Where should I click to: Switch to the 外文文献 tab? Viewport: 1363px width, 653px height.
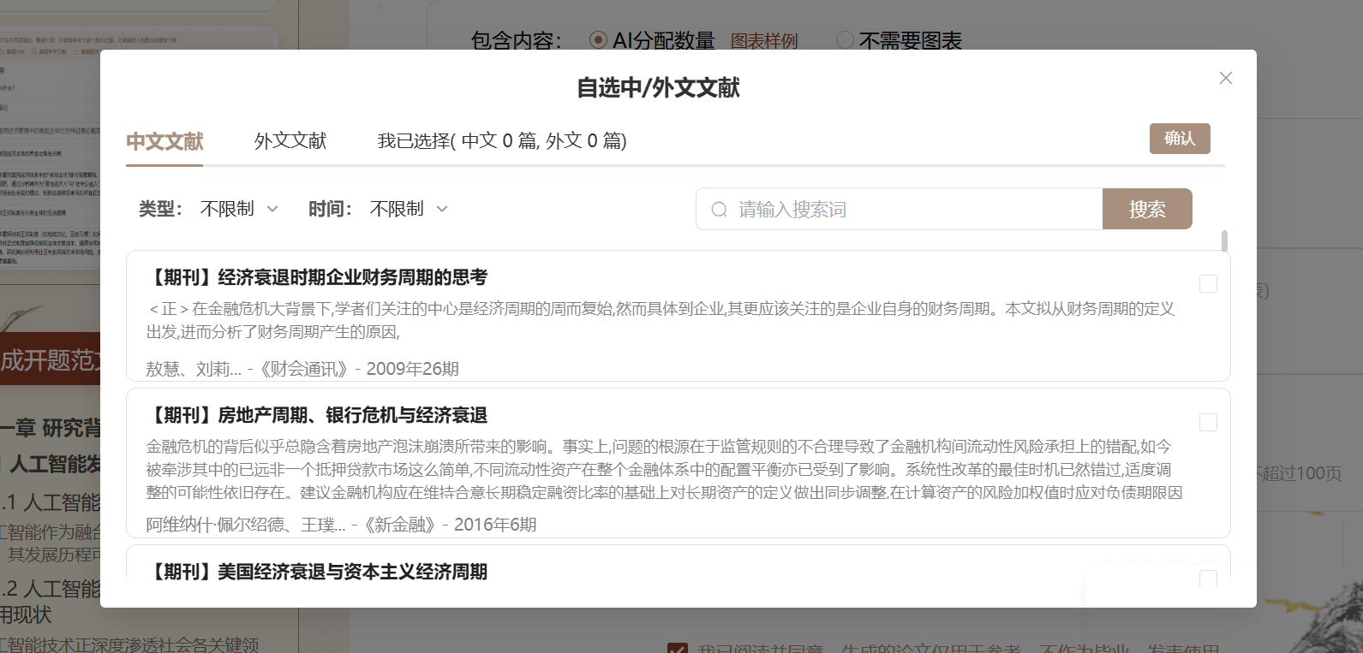click(290, 140)
